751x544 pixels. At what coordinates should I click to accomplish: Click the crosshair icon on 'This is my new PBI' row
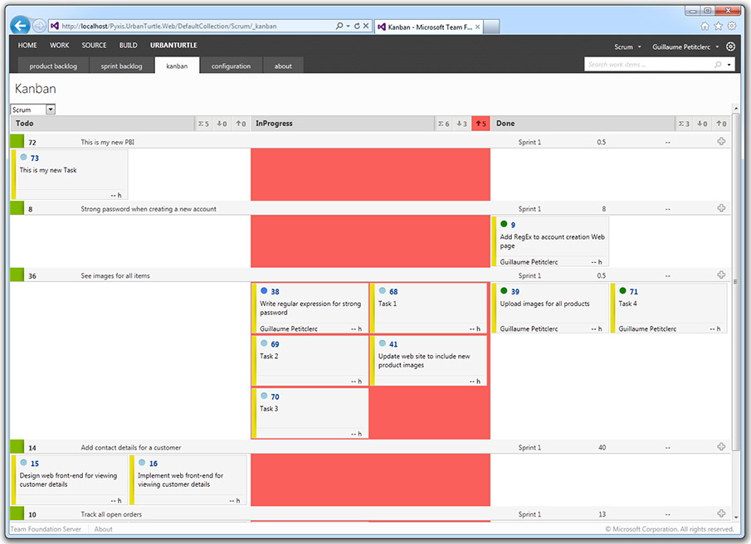(721, 142)
